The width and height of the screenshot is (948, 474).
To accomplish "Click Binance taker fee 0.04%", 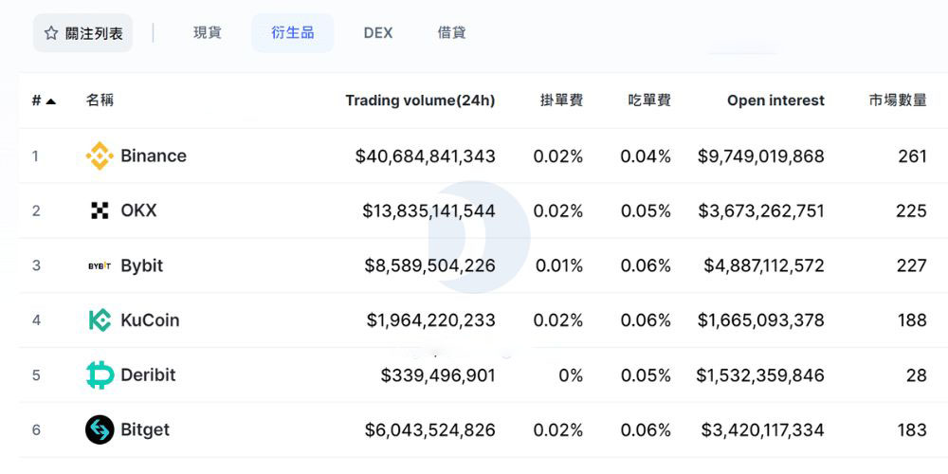I will tap(646, 156).
